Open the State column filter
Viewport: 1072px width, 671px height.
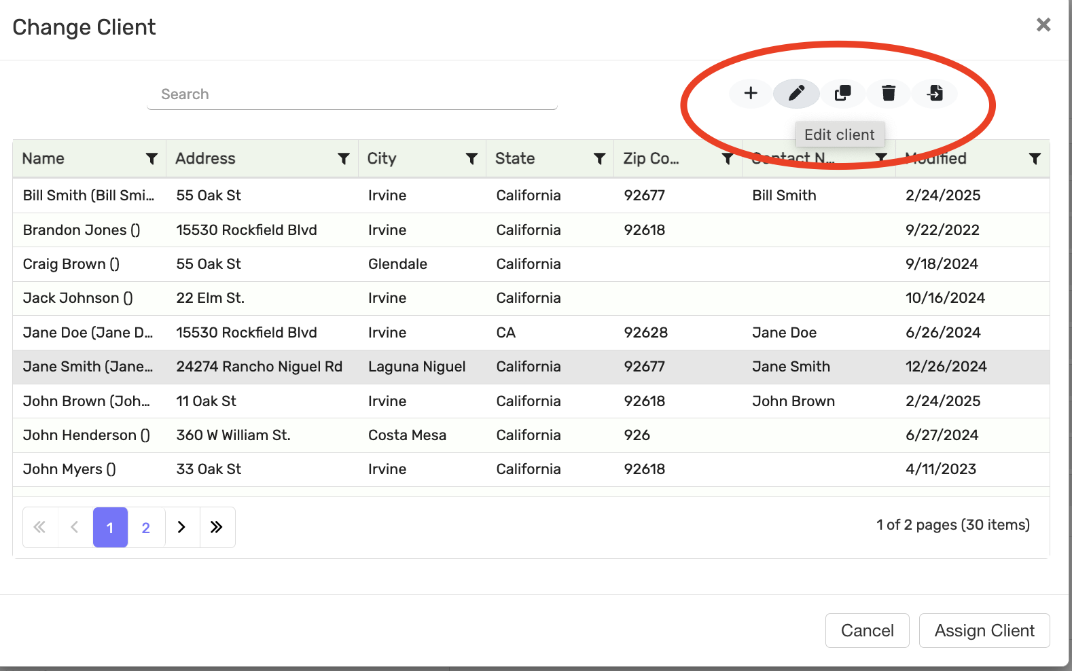pyautogui.click(x=599, y=159)
